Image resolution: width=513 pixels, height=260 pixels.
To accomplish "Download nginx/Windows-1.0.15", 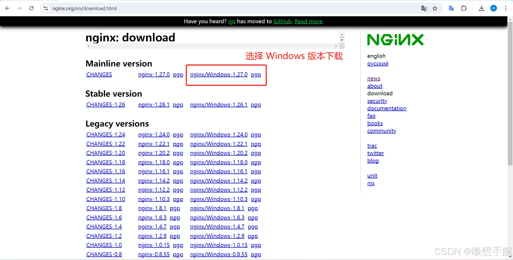I will [x=219, y=245].
